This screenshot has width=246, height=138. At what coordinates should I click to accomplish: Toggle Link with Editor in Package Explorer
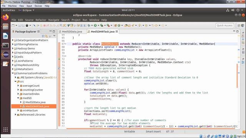pos(47,36)
